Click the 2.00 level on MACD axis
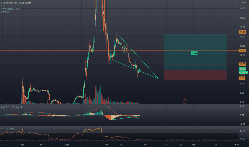The height and width of the screenshot is (147, 249). point(242,106)
